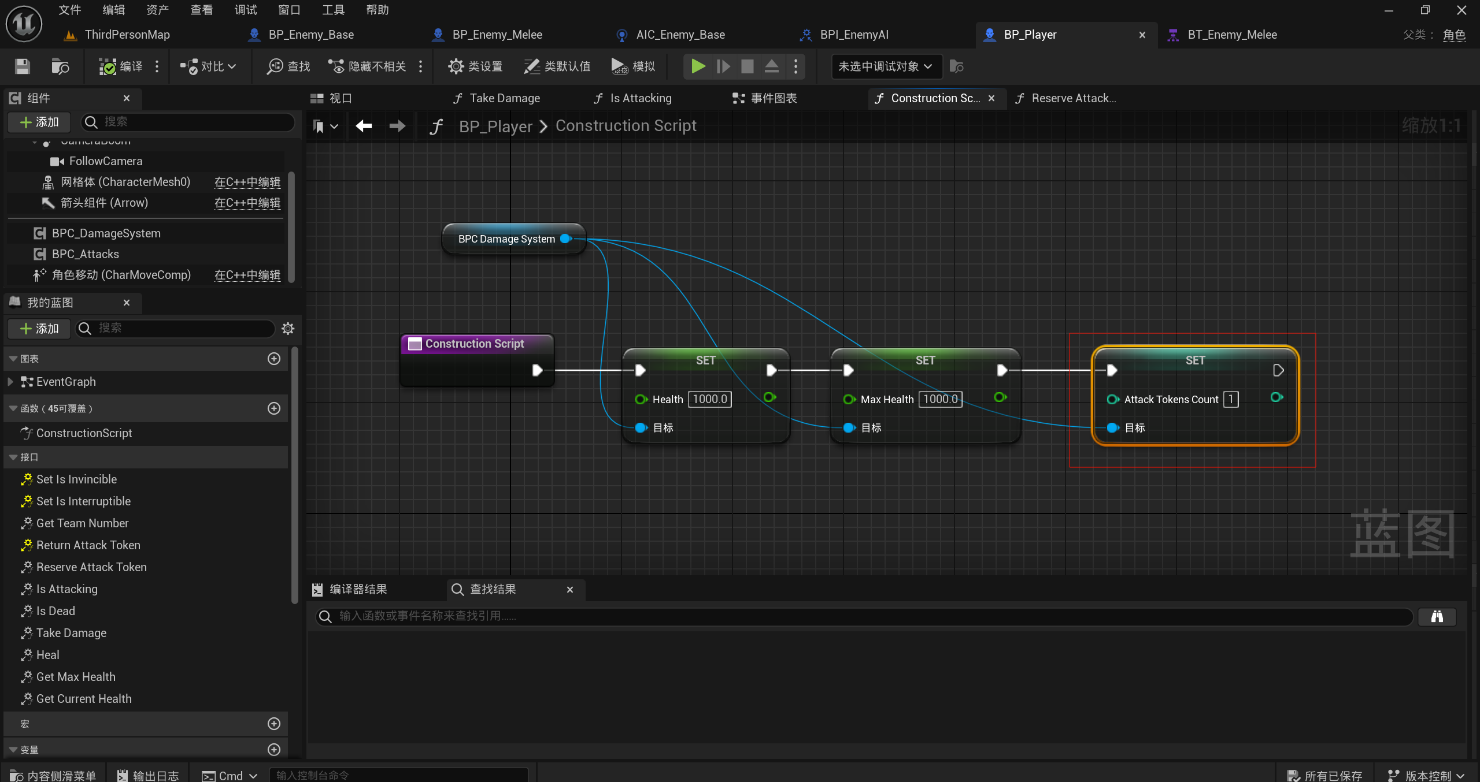Toggle the Simulate mode button
Screen dimensions: 1480x782
tap(633, 66)
